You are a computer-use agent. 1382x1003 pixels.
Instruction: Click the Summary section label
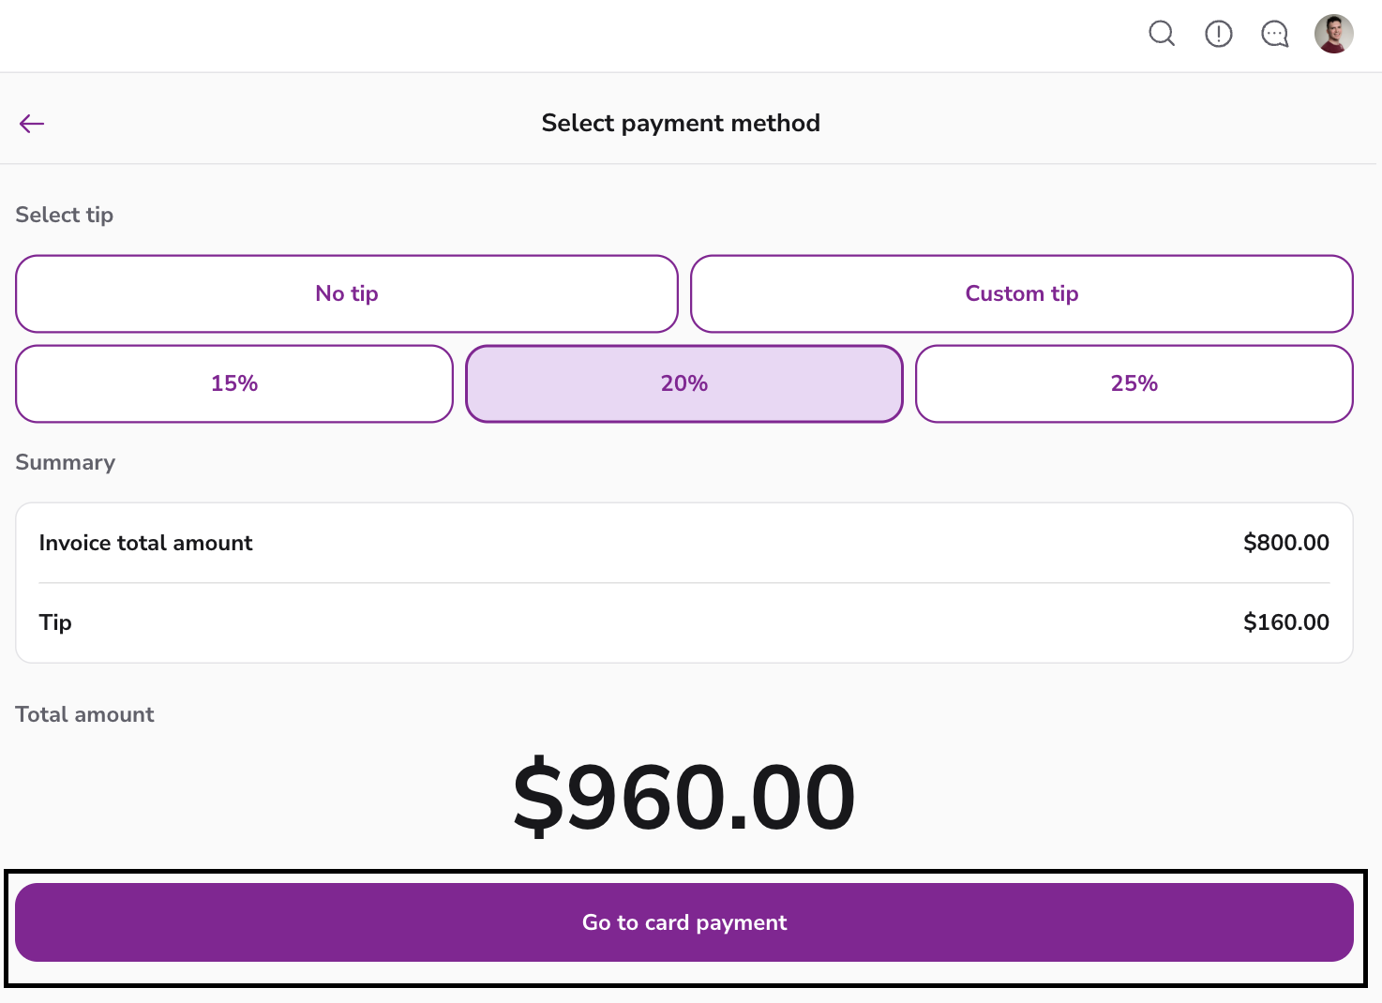tap(66, 462)
